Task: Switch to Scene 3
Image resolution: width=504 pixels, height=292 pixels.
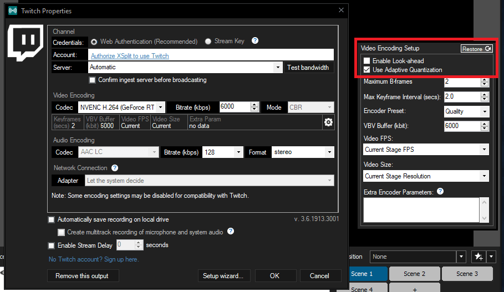Action: (x=467, y=274)
